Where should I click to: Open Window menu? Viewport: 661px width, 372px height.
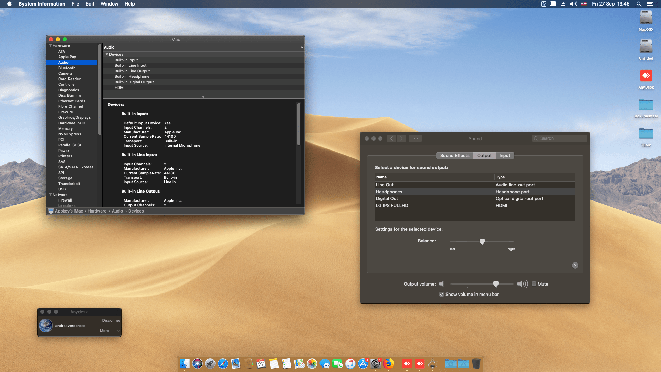(109, 4)
